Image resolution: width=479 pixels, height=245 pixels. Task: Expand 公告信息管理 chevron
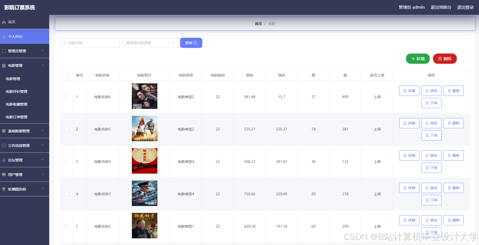(43, 145)
